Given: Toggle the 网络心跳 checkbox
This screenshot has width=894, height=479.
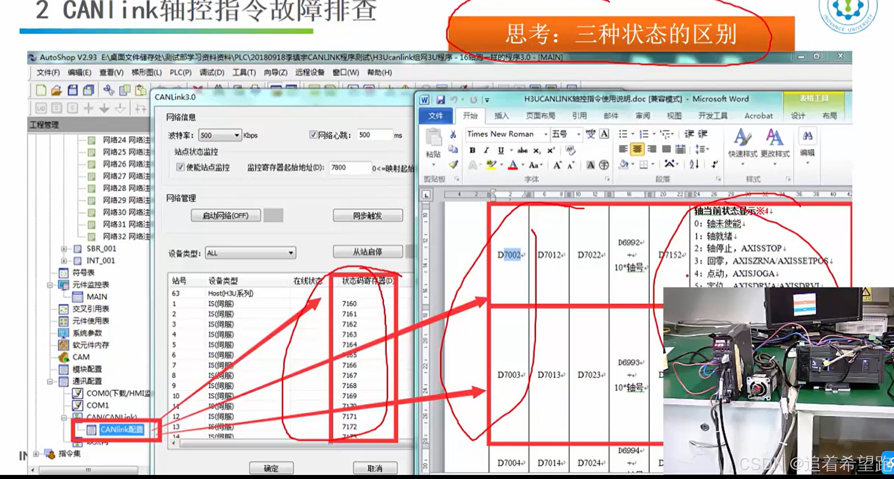Looking at the screenshot, I should click(x=313, y=135).
